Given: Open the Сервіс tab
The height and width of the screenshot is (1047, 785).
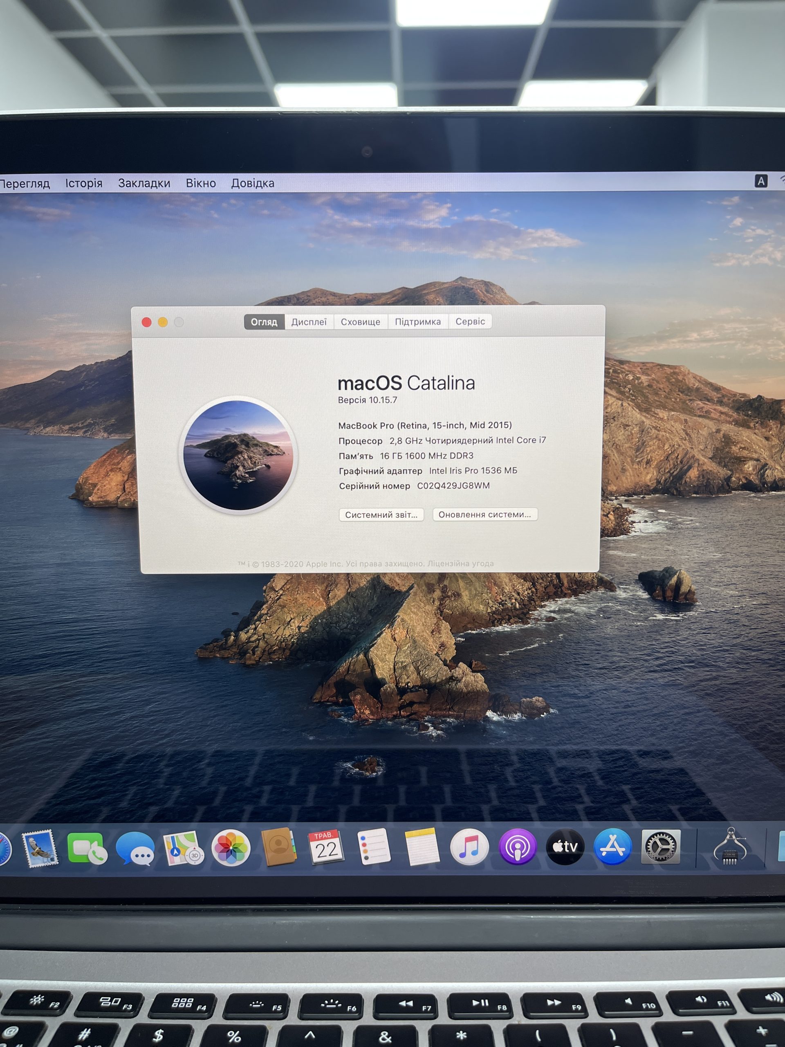Looking at the screenshot, I should coord(470,321).
